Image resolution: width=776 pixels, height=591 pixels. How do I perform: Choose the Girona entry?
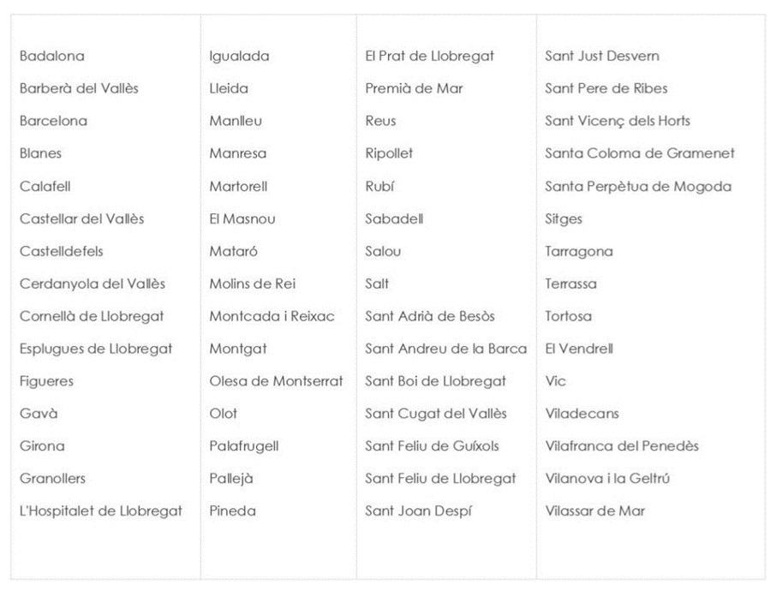42,446
